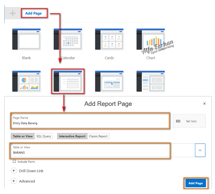
Task: Click the Calendar label text
Action: tap(68, 58)
